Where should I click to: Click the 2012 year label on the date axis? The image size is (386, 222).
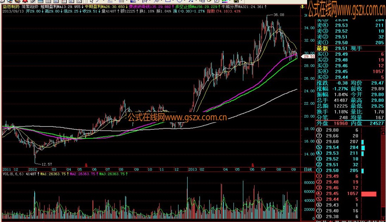(33, 169)
